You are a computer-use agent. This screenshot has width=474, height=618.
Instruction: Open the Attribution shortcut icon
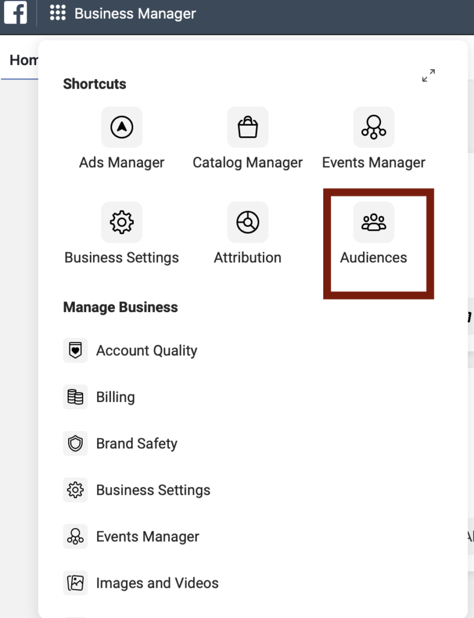(x=247, y=222)
